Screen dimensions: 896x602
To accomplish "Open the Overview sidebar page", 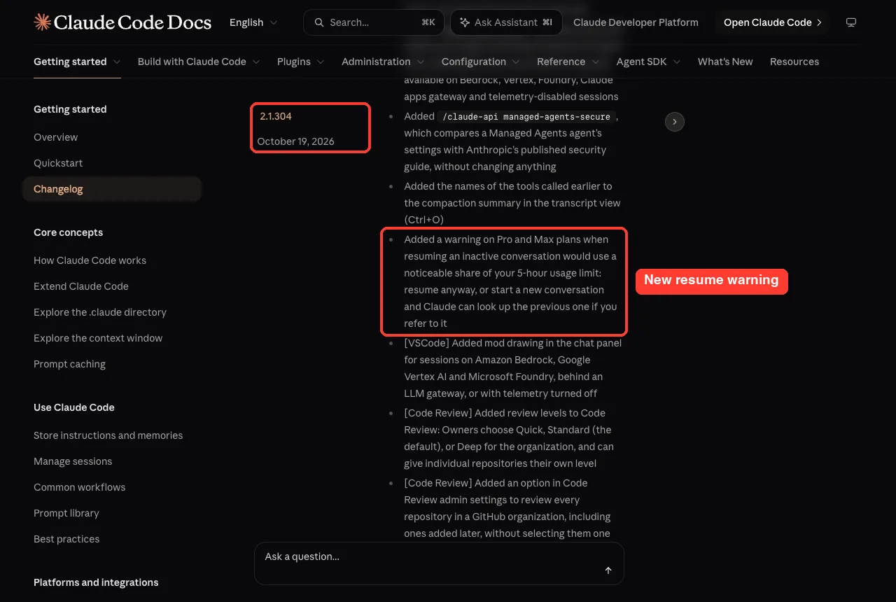I will coord(56,137).
